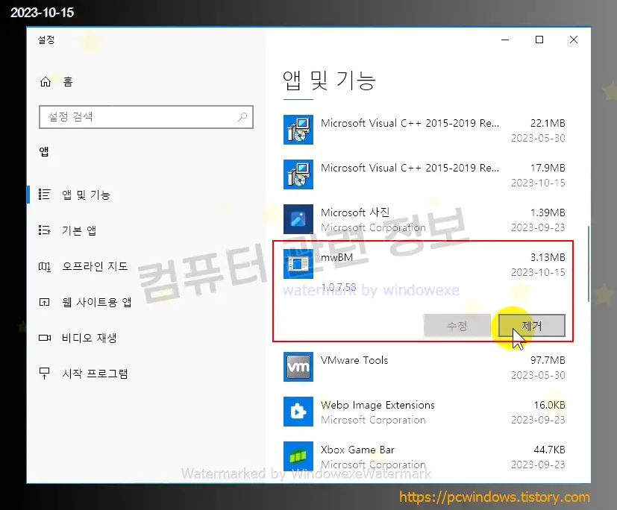Click the 시작 프로그램 icon
The height and width of the screenshot is (510, 617).
pyautogui.click(x=45, y=373)
